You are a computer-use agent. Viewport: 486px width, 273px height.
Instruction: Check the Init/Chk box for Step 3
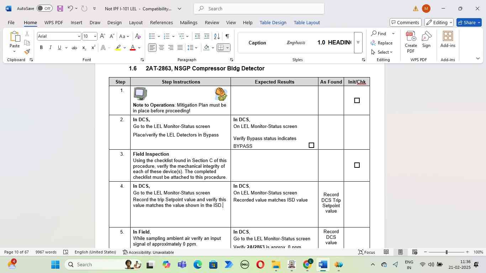point(357,165)
